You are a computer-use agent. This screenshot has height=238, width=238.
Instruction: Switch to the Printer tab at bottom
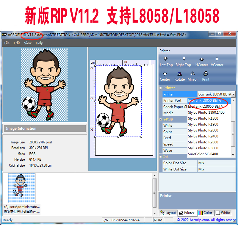(187, 213)
